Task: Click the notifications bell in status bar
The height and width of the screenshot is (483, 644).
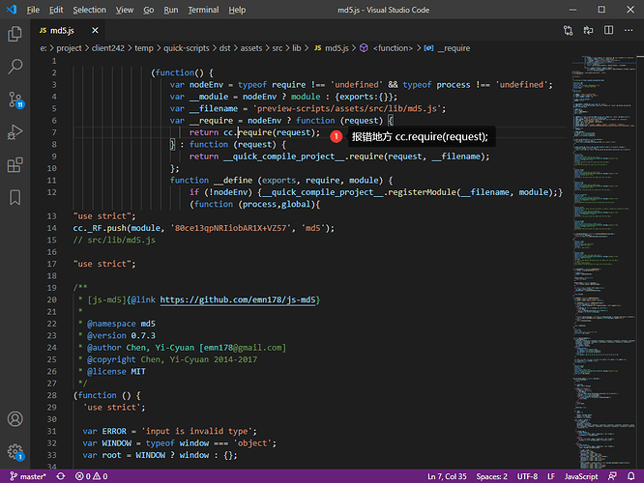Action: (x=631, y=476)
